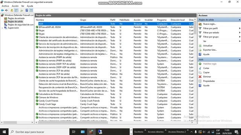Click the forward arrow toolbar icon
Viewport: 241px width, 135px height.
pyautogui.click(x=6, y=10)
